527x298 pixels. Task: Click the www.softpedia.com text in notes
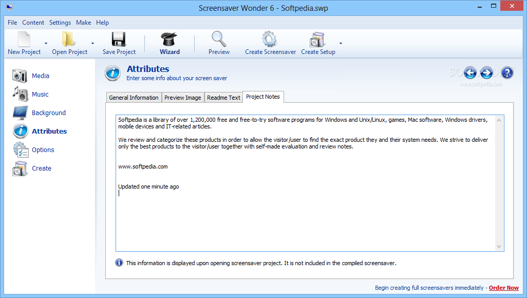143,166
